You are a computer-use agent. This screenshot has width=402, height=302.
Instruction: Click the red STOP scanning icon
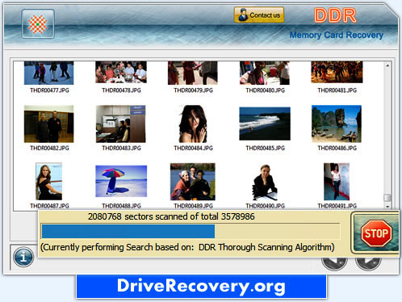coord(376,233)
